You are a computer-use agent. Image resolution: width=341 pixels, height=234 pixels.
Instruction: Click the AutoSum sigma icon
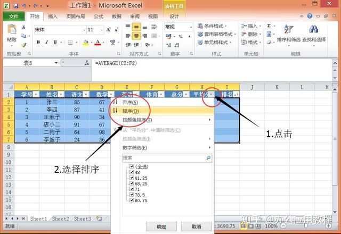[x=269, y=26]
